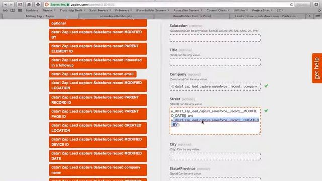Viewport: 322px width, 181px height.
Task: Open a new tab with the plus button
Action: (309, 16)
